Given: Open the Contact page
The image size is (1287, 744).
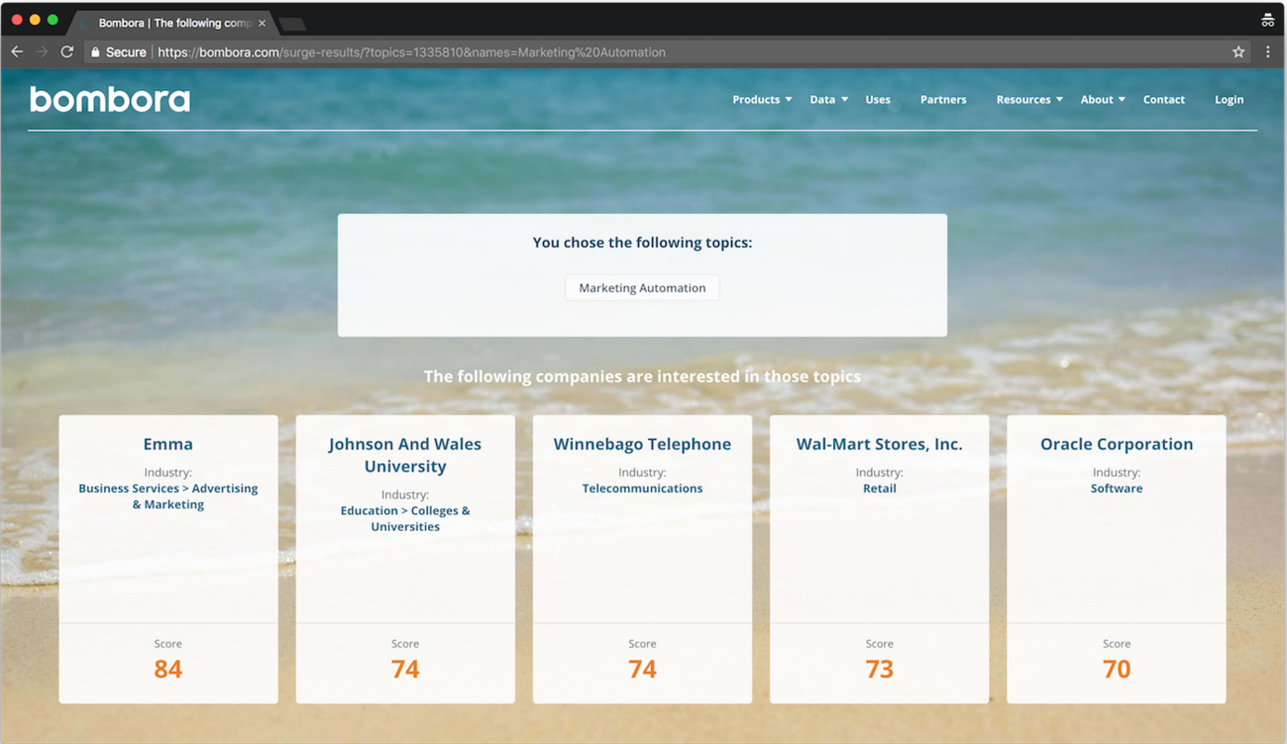Looking at the screenshot, I should [x=1163, y=100].
